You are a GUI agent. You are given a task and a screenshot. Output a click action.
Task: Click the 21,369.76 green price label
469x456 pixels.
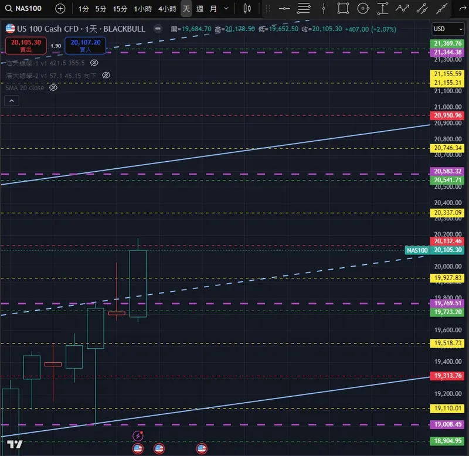click(x=447, y=43)
